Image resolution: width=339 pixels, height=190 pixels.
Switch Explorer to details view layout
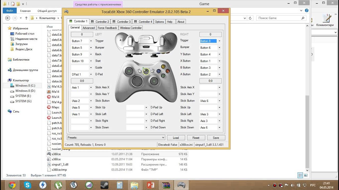(300, 175)
